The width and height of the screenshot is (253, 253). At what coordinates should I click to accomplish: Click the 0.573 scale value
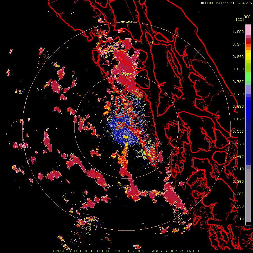tap(238, 132)
